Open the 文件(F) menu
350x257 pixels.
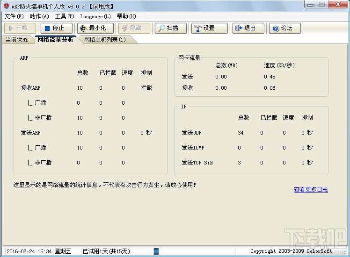pyautogui.click(x=14, y=16)
